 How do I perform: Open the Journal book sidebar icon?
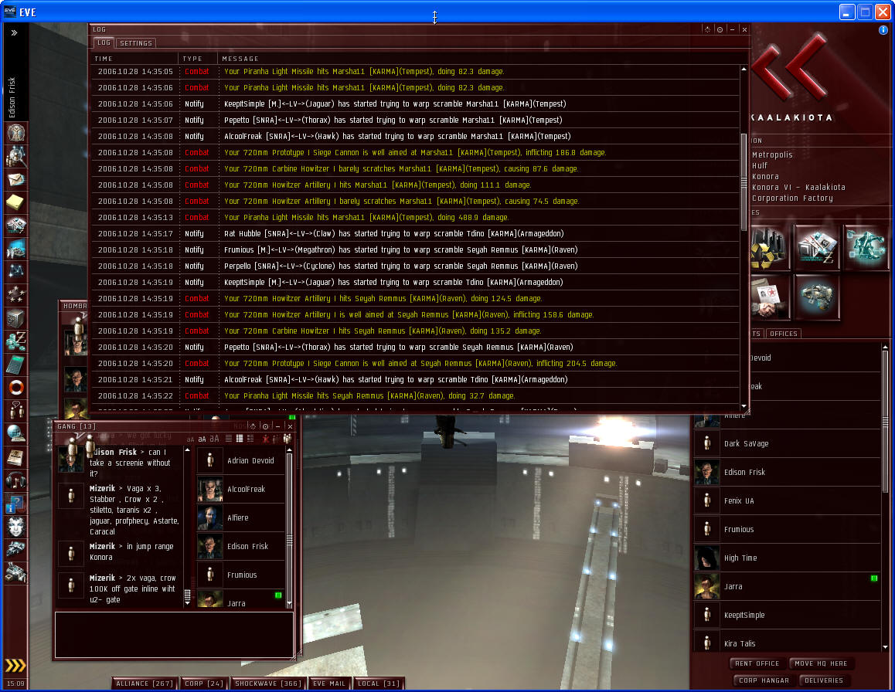coord(16,457)
